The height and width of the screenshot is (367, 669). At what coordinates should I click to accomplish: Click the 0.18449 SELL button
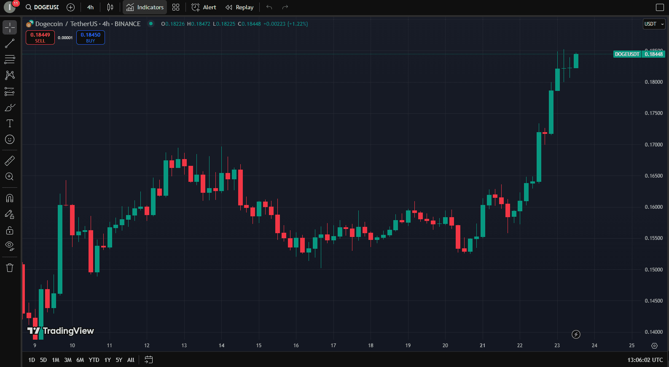click(40, 37)
